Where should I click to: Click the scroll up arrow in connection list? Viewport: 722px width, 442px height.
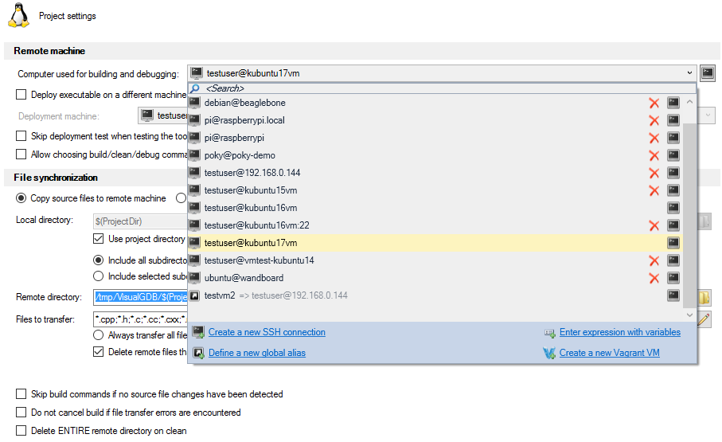coord(689,102)
